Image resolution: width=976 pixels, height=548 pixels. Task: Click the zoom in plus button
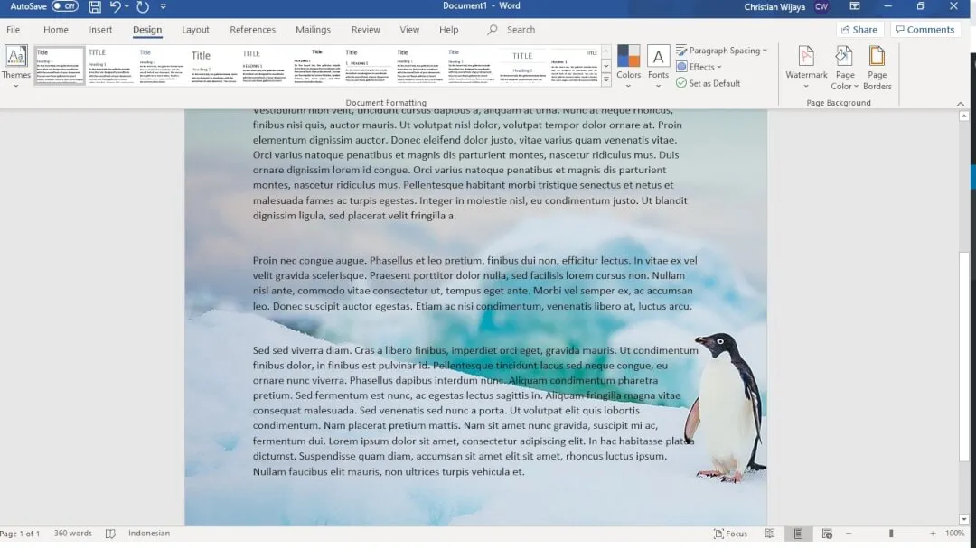[933, 534]
